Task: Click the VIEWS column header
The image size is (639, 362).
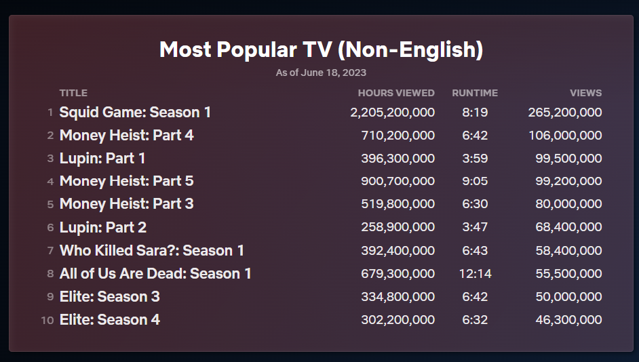Action: click(x=585, y=93)
